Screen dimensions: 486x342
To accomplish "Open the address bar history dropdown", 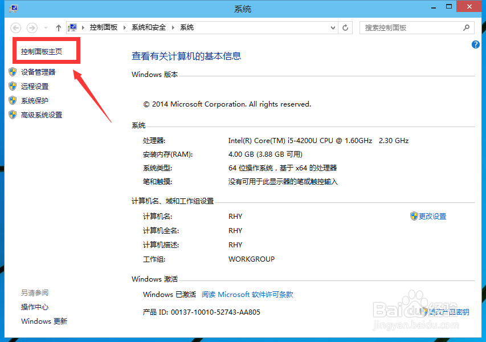I will click(x=333, y=27).
